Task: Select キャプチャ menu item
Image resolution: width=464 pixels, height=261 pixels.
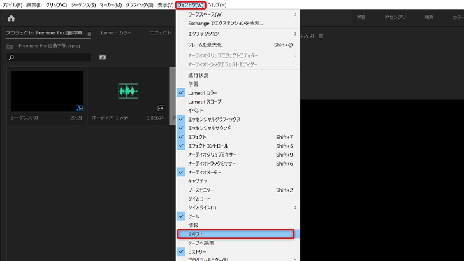Action: click(x=238, y=181)
